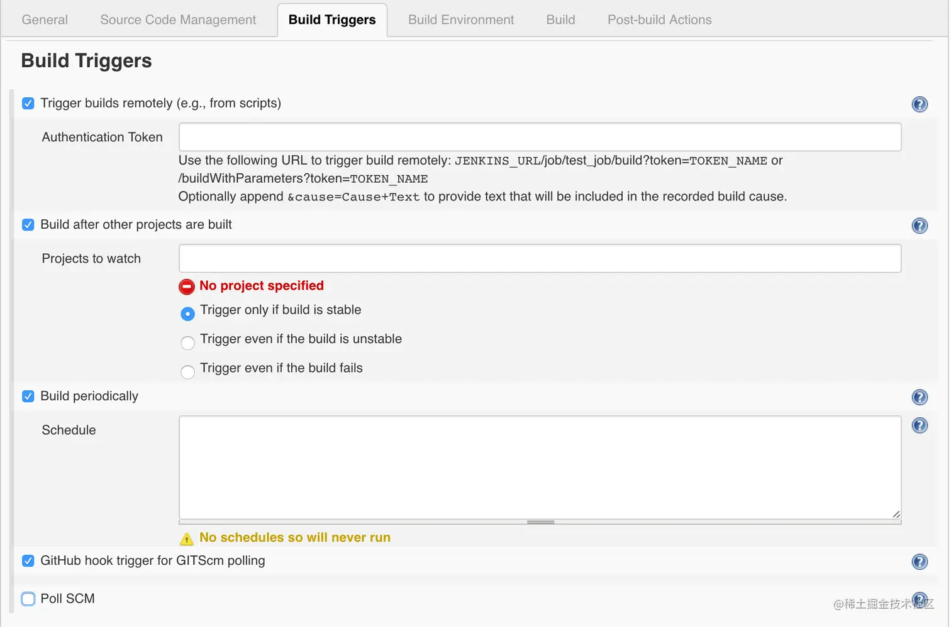
Task: Switch to the General tab
Action: (45, 19)
